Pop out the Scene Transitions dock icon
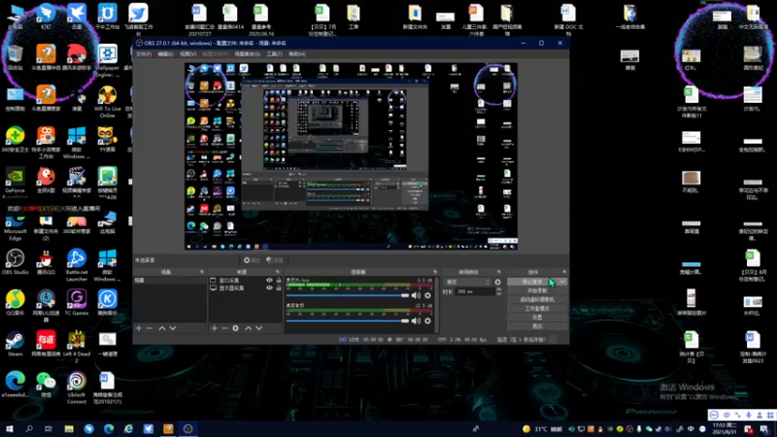The width and height of the screenshot is (777, 437). click(x=499, y=272)
